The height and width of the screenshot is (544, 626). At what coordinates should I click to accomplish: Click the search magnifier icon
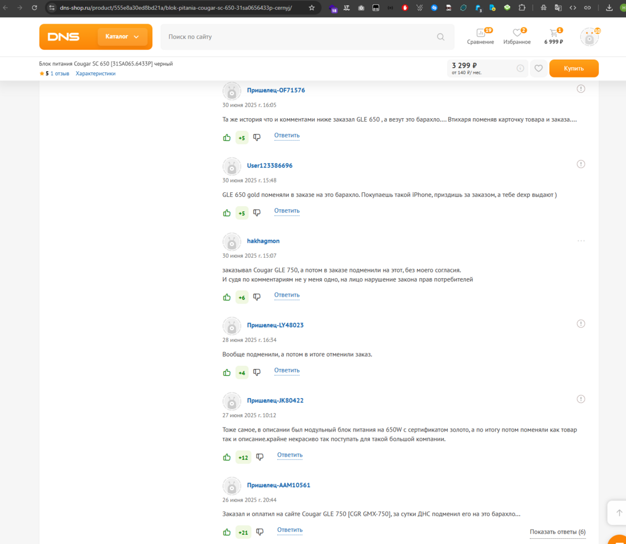pyautogui.click(x=440, y=37)
